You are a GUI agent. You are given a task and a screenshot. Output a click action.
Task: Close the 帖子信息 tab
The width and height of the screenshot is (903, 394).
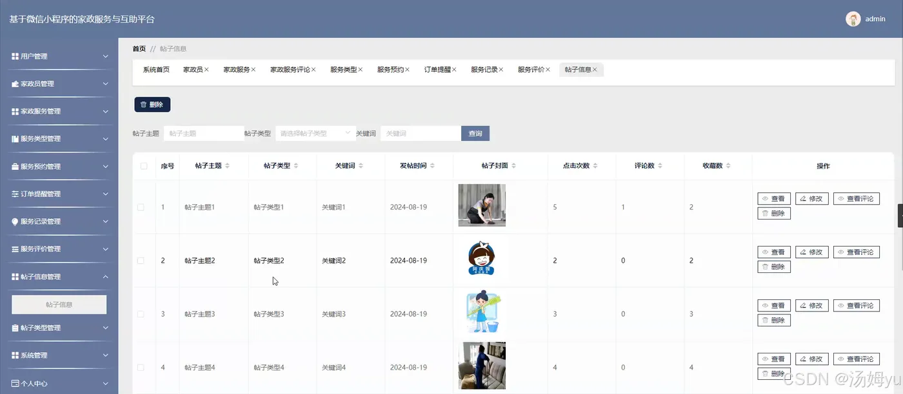click(595, 70)
